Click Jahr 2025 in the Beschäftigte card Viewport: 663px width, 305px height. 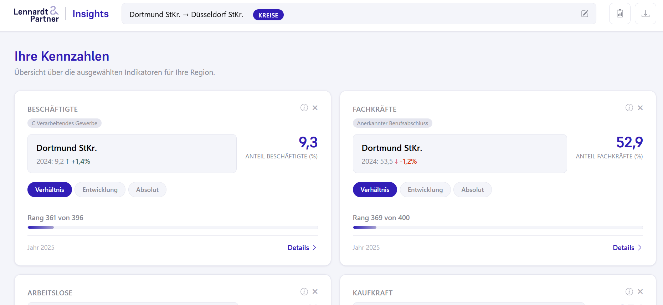click(41, 248)
